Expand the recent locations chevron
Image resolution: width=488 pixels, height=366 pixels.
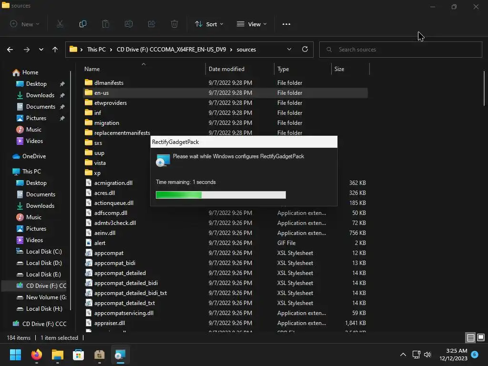click(41, 50)
